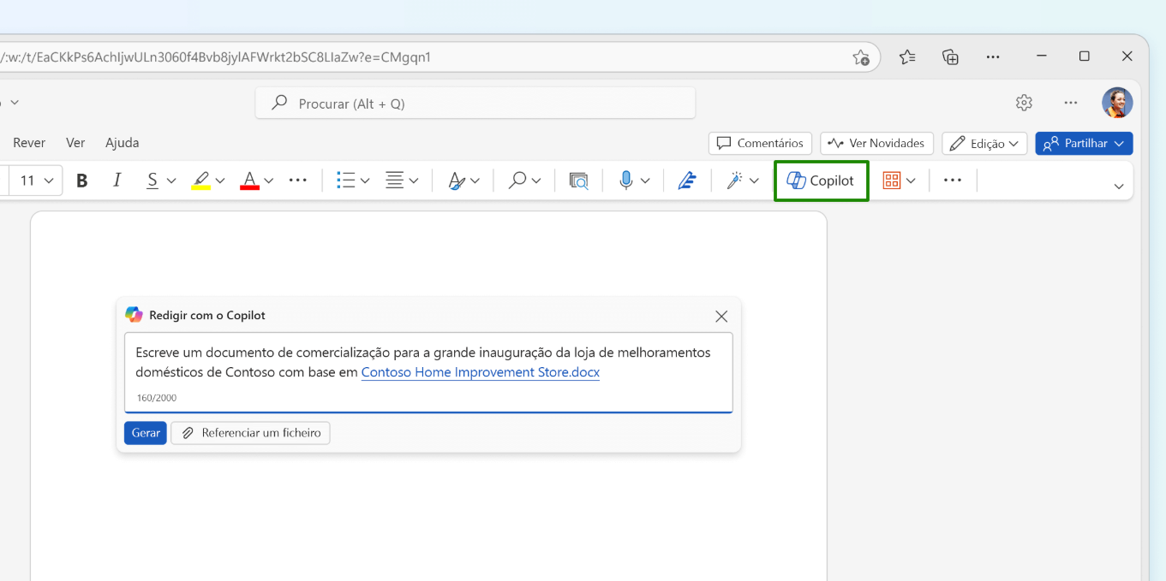
Task: Open the Ver tab
Action: click(x=75, y=143)
